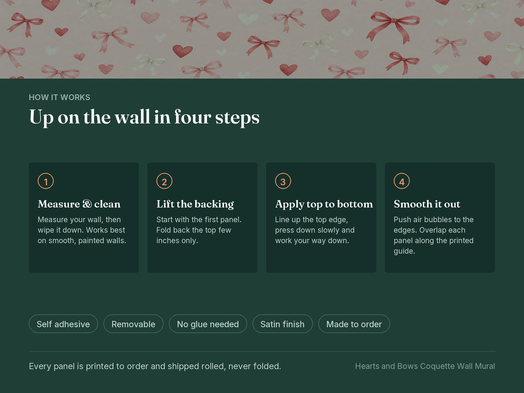Viewport: 524px width, 393px height.
Task: Click the step 2 circle number icon
Action: point(164,181)
